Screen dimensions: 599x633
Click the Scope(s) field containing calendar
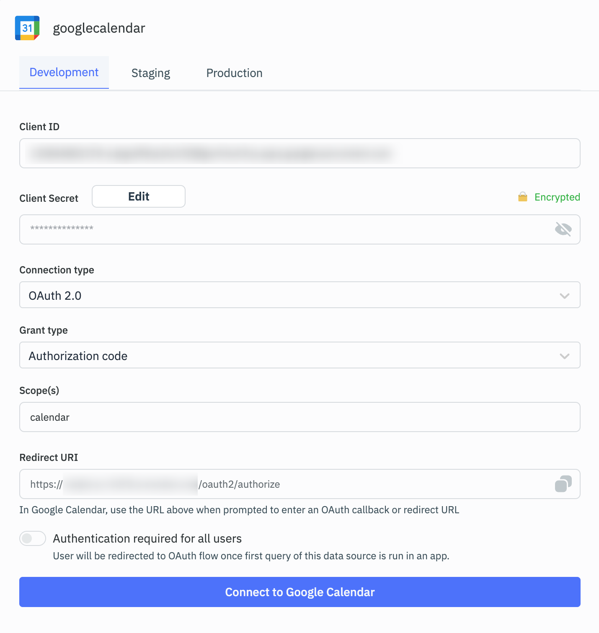tap(300, 417)
